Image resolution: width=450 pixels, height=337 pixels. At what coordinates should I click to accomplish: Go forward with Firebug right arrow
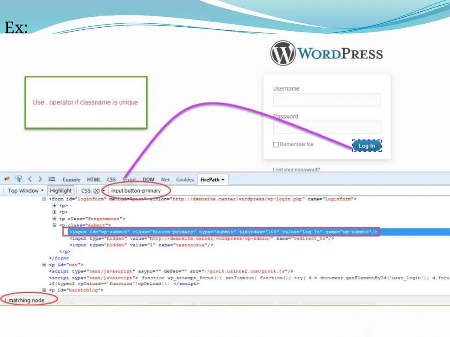40,179
